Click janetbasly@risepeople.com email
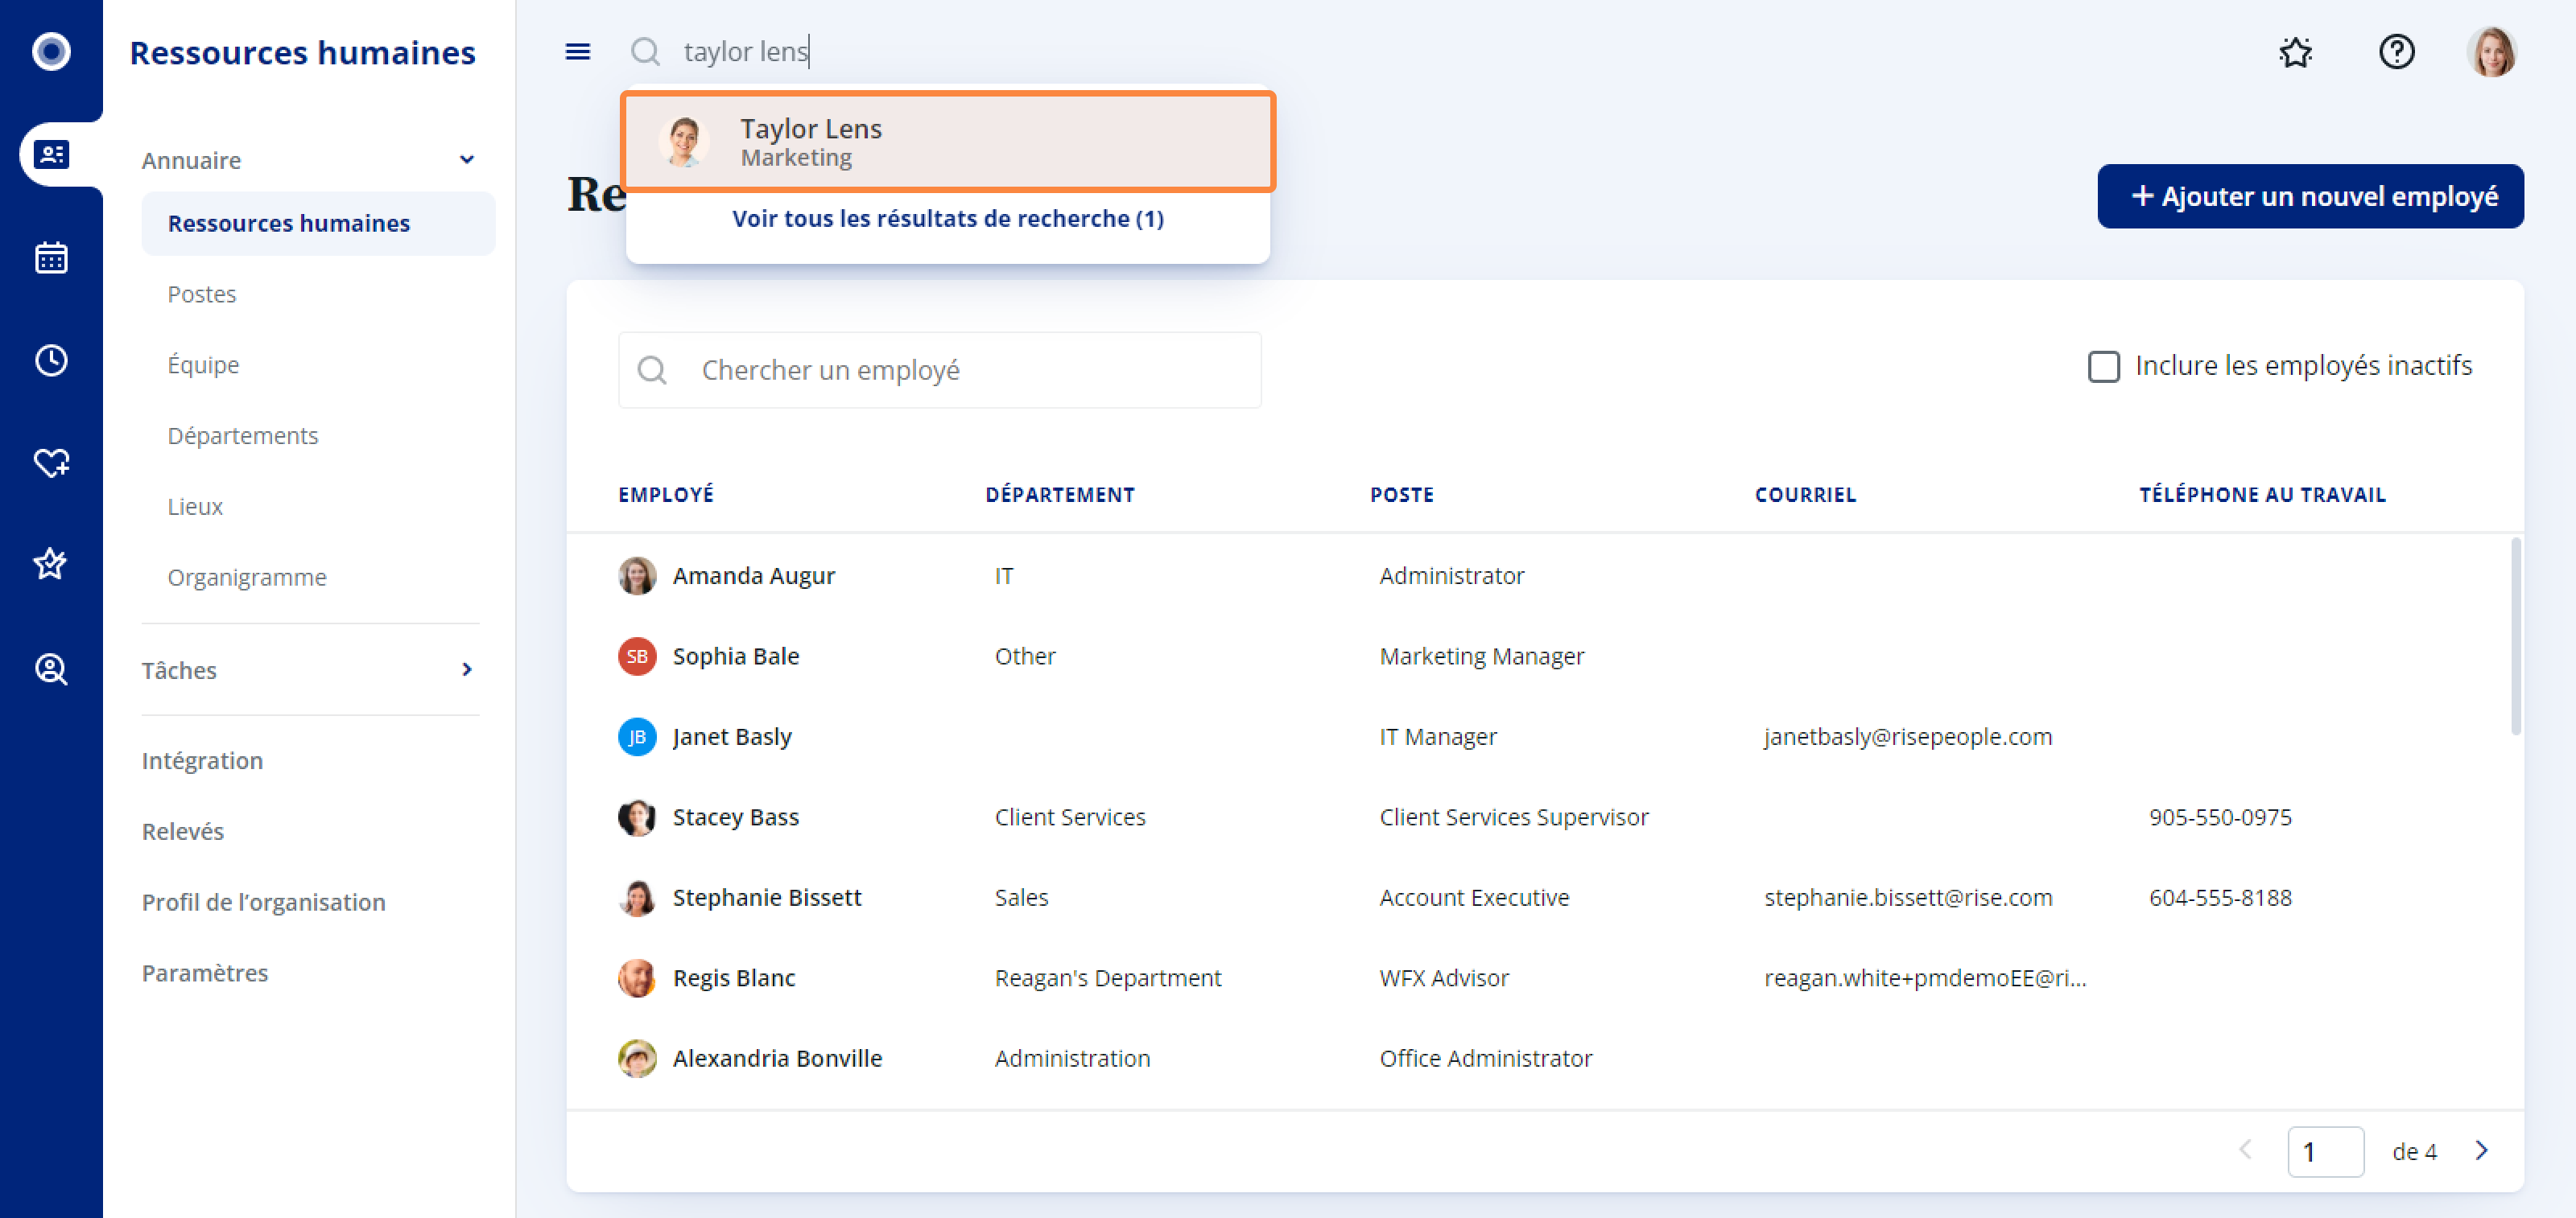Image resolution: width=2576 pixels, height=1218 pixels. click(1908, 736)
